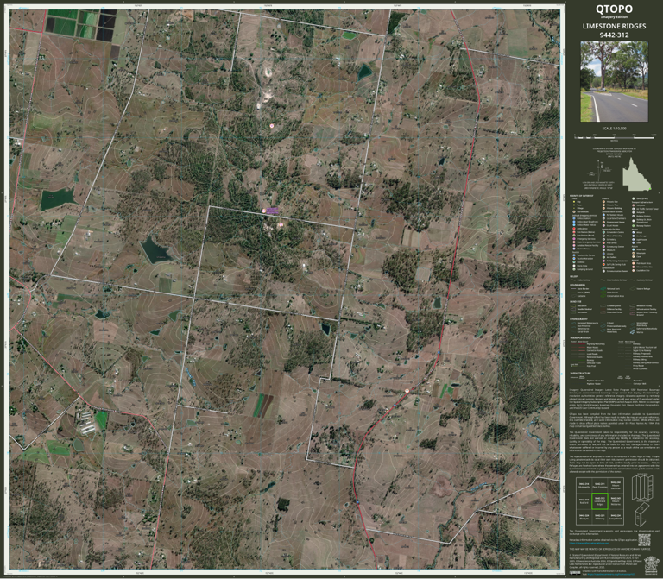663x579 pixels.
Task: Select the Mutdapilly adjacent map cell
Action: (x=584, y=485)
